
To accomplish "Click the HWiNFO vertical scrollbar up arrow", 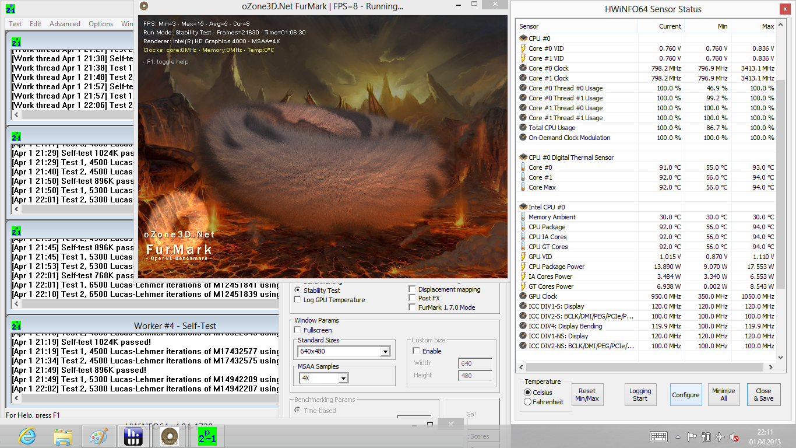I will [x=781, y=26].
